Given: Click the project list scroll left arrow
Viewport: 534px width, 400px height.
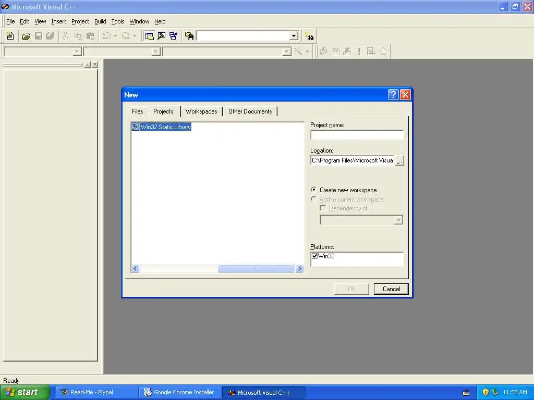Looking at the screenshot, I should [x=136, y=269].
